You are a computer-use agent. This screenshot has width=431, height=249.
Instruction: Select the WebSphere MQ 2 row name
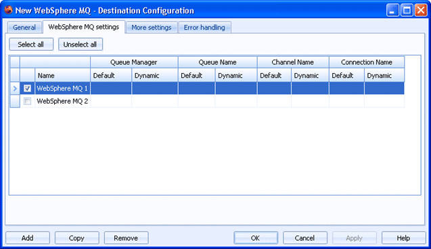tap(62, 101)
